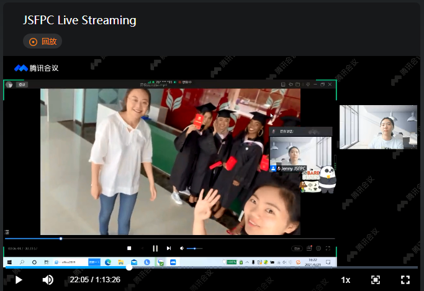Click the 回放 replay badge
This screenshot has width=424, height=291.
click(42, 42)
